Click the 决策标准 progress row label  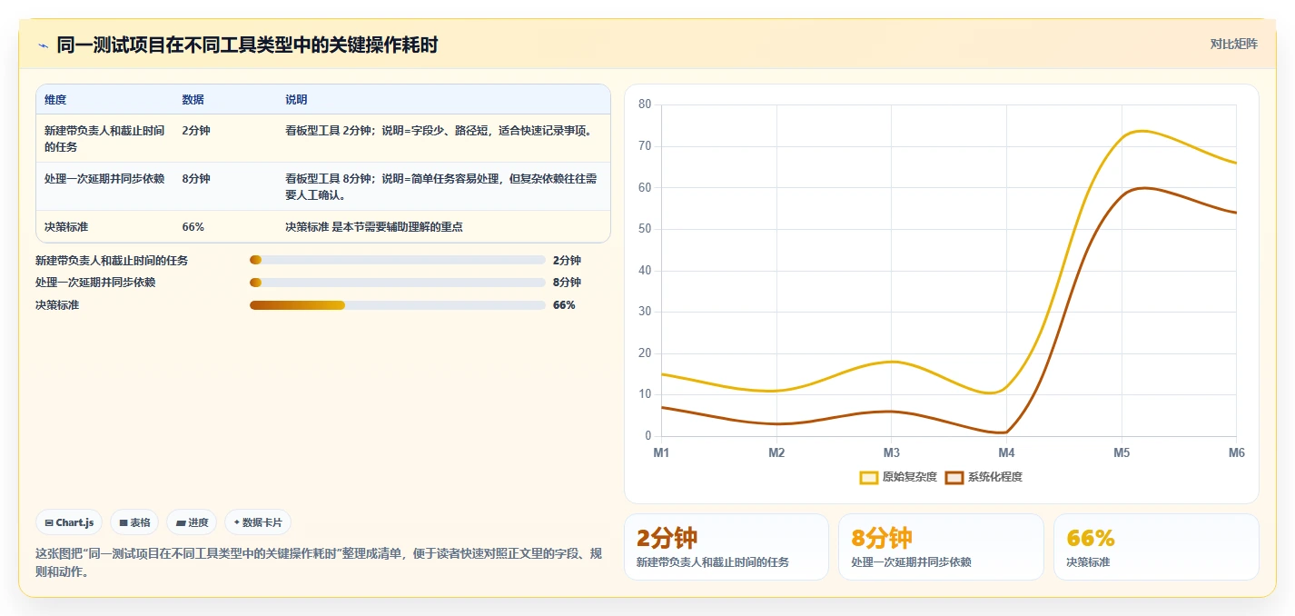coord(57,305)
